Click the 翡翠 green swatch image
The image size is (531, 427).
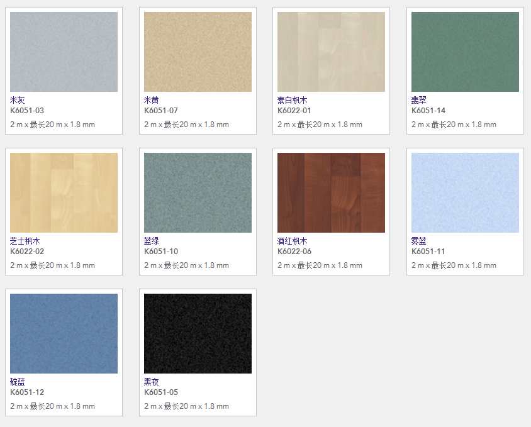point(465,52)
